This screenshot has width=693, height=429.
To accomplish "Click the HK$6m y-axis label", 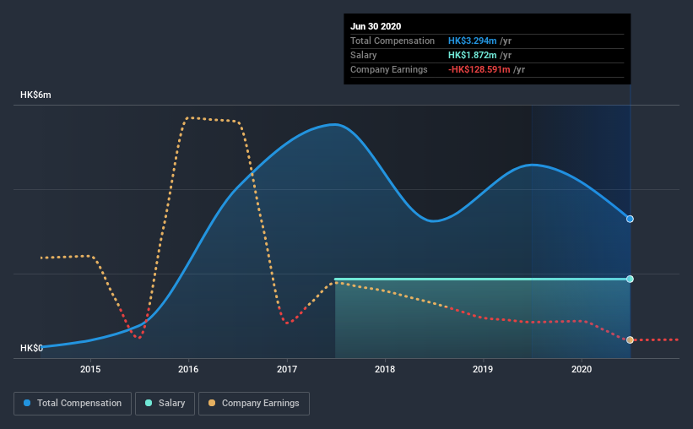I will click(x=35, y=95).
